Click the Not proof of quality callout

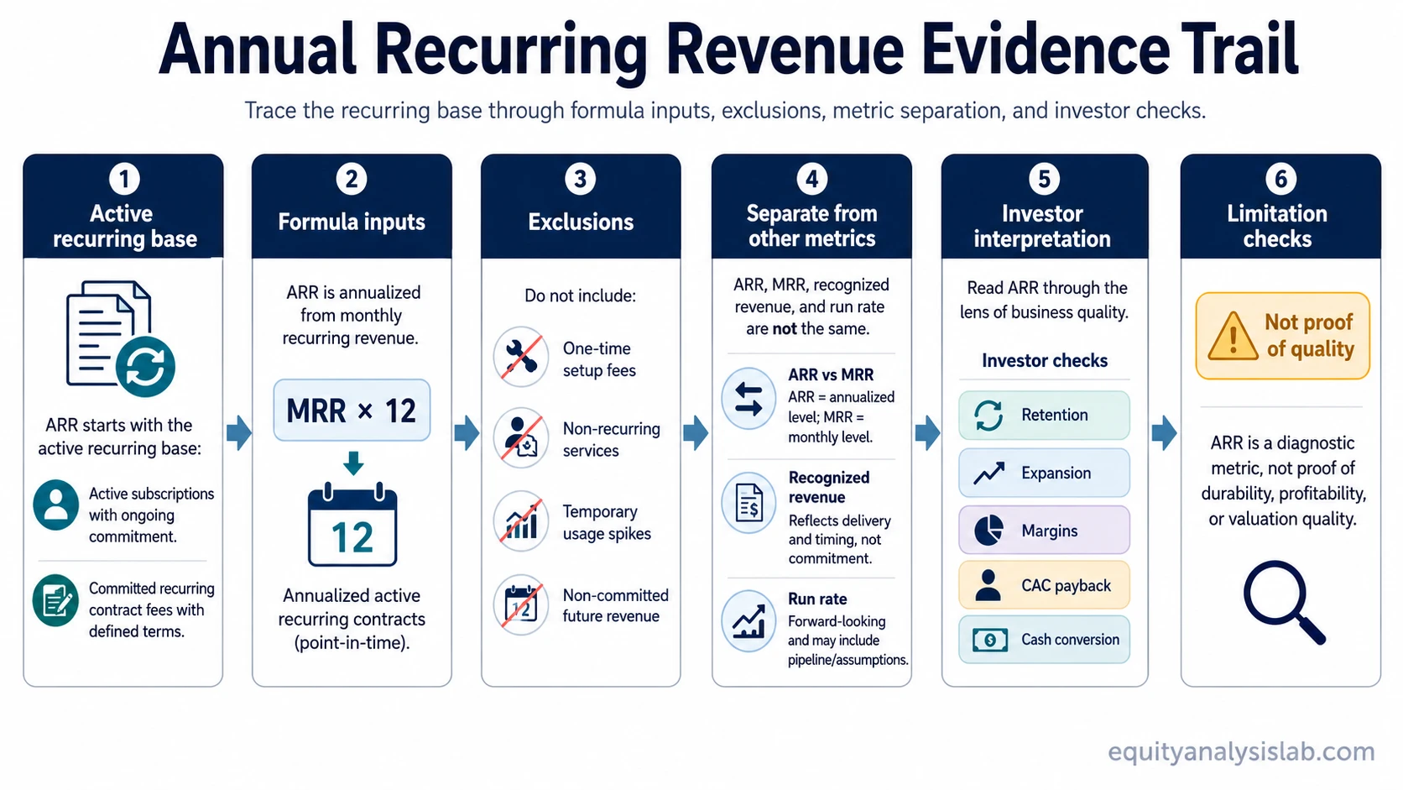pyautogui.click(x=1282, y=336)
